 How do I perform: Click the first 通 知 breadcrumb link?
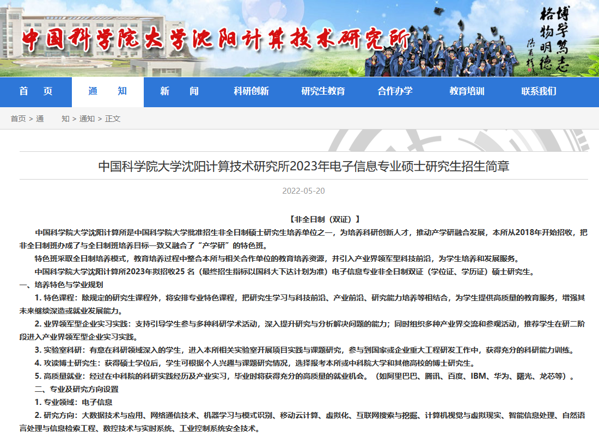tap(53, 119)
